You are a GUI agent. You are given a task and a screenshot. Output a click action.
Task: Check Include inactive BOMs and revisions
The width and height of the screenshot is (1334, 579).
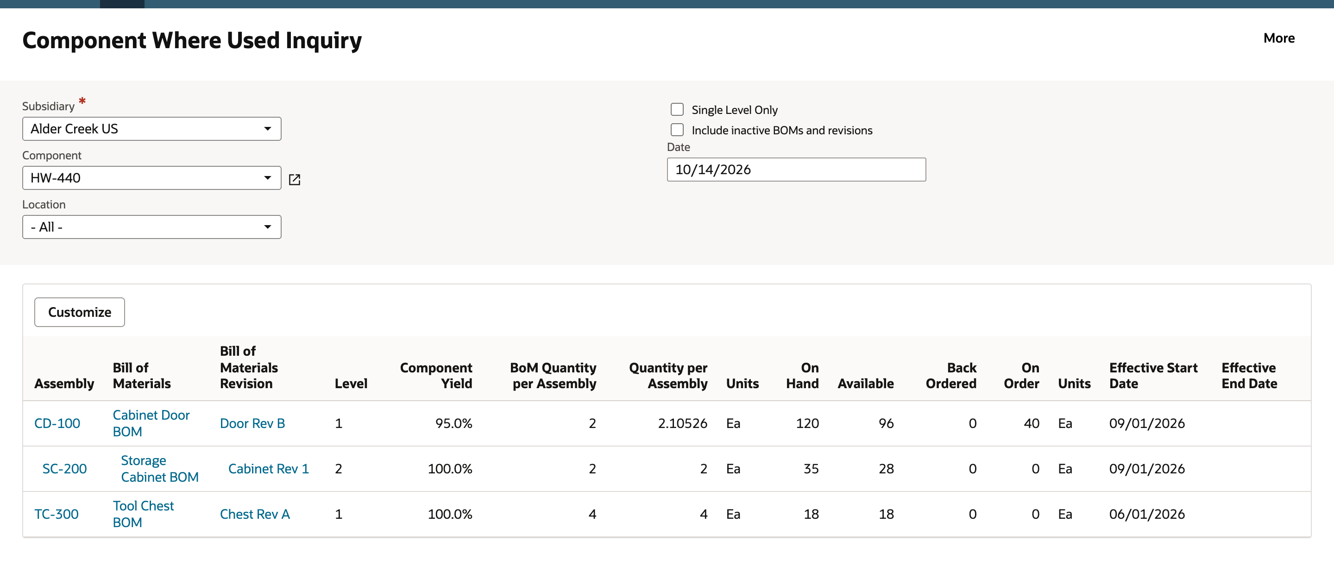[x=677, y=130]
